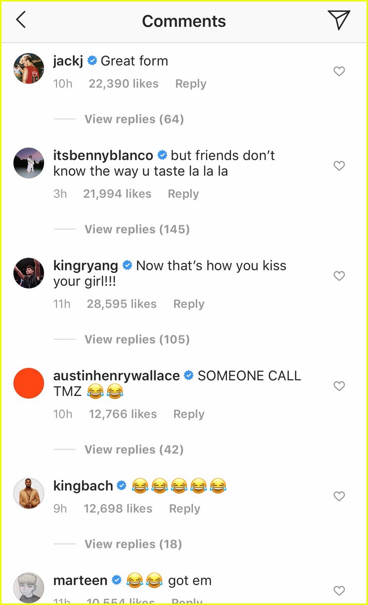Like jackj's 'Great form' comment
This screenshot has height=605, width=368.
(339, 72)
